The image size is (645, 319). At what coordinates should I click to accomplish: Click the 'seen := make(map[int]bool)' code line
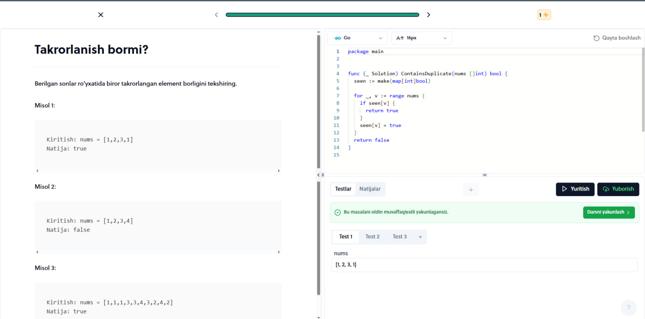(392, 81)
